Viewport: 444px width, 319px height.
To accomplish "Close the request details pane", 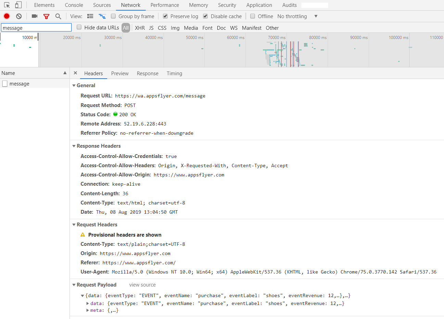I will click(x=75, y=73).
